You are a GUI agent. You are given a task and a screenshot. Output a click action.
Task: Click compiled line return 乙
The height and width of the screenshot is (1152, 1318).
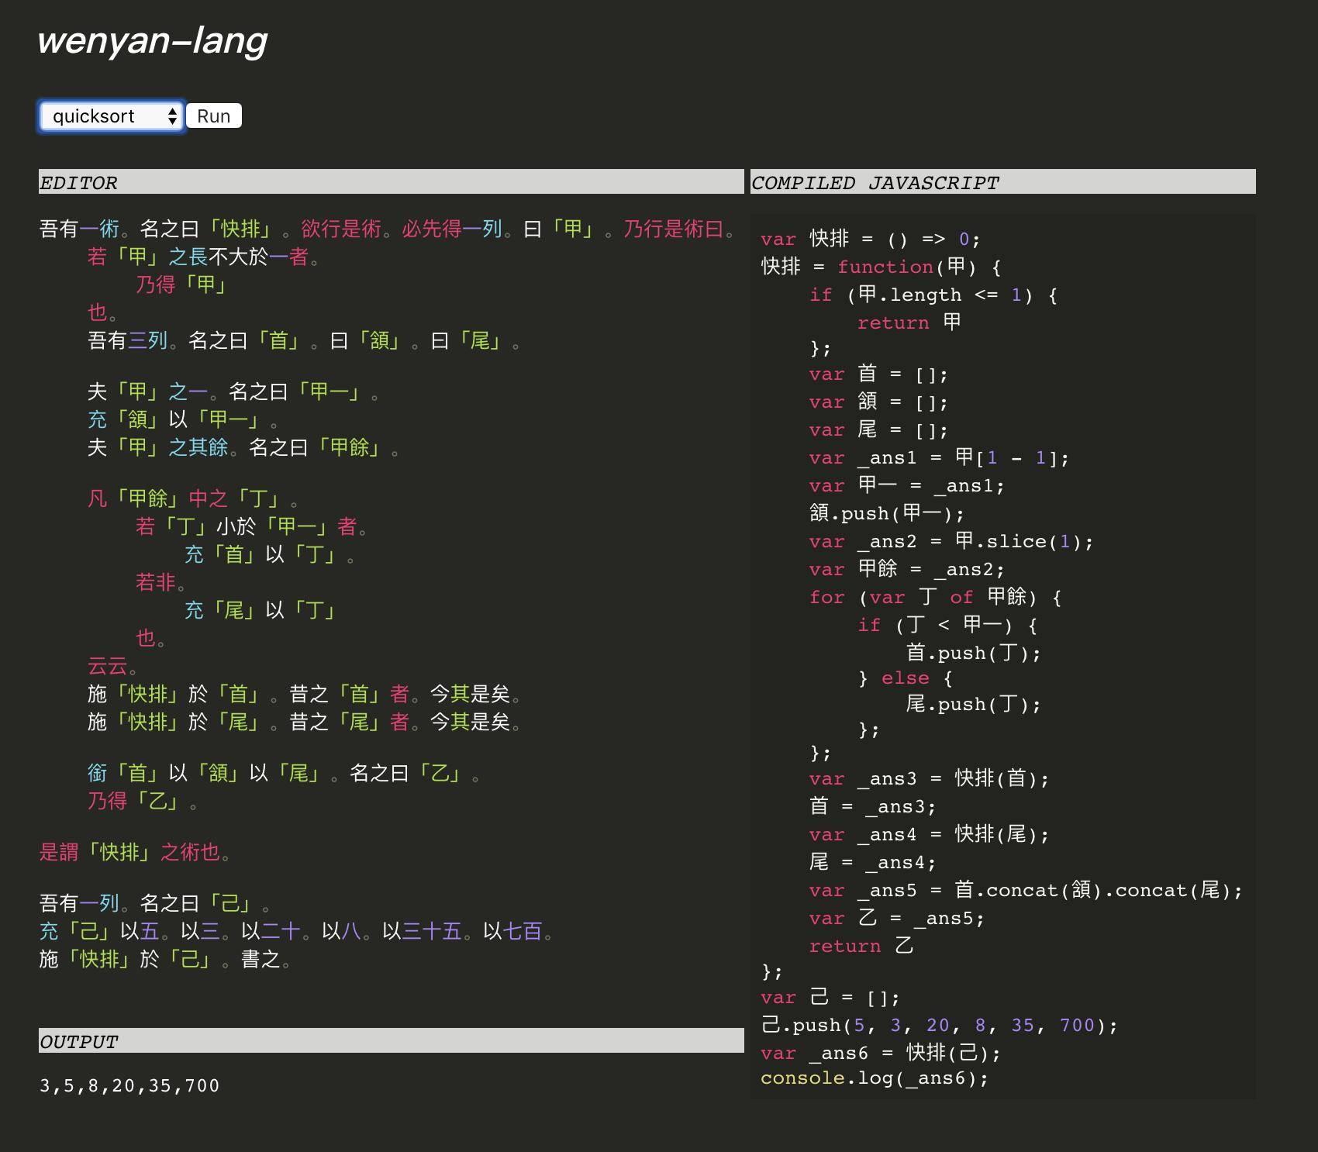coord(861,947)
